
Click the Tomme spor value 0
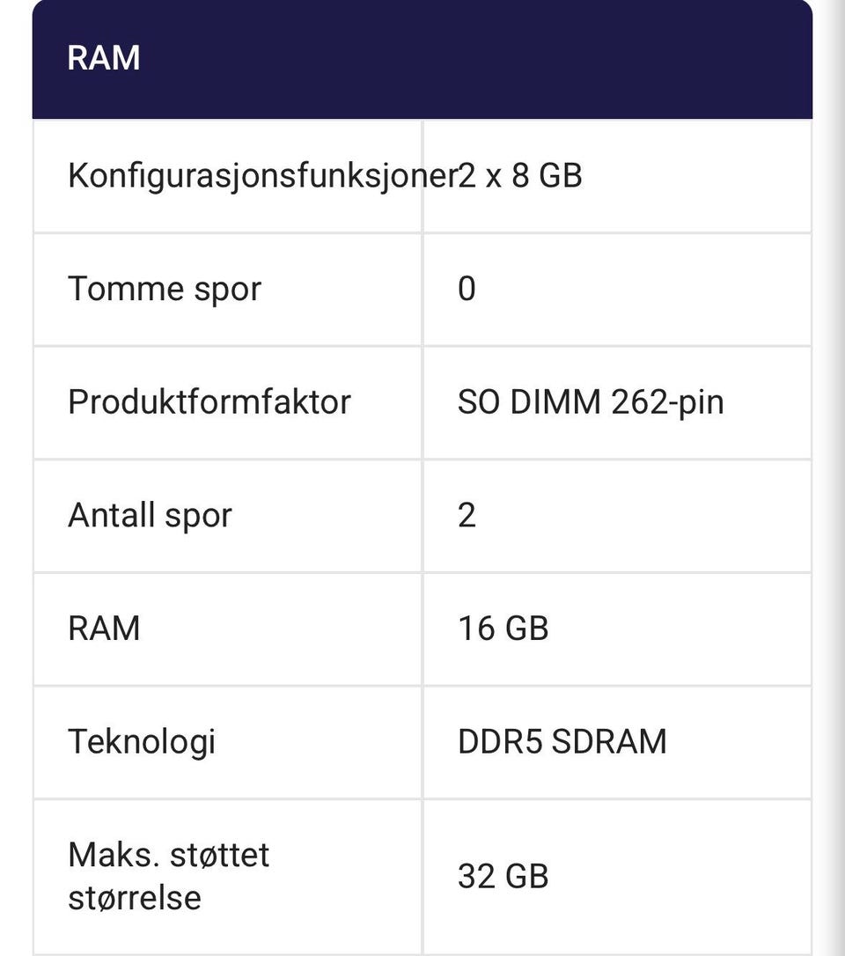click(x=467, y=289)
